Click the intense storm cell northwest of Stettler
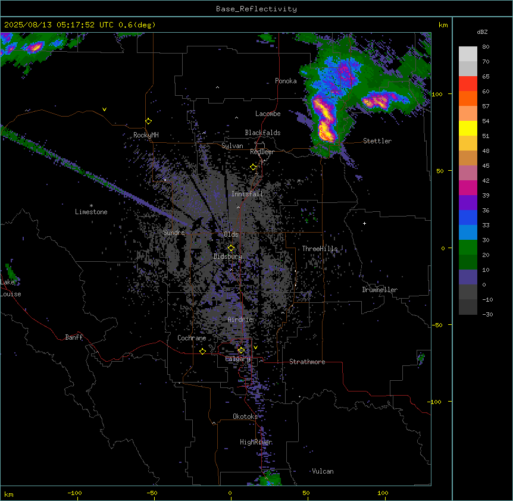 (324, 120)
